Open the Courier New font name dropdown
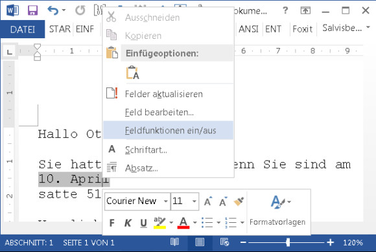This screenshot has width=376, height=252. tap(166, 201)
